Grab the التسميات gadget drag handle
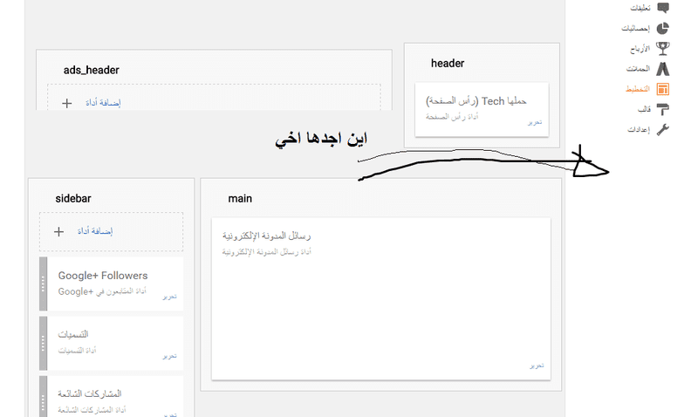The height and width of the screenshot is (417, 698). coord(43,343)
